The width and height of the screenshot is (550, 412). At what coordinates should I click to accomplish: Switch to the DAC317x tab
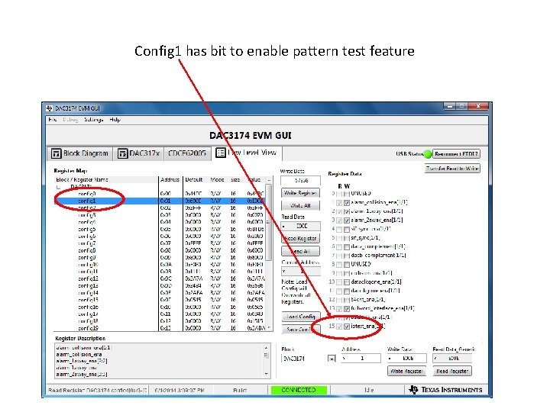pyautogui.click(x=139, y=153)
